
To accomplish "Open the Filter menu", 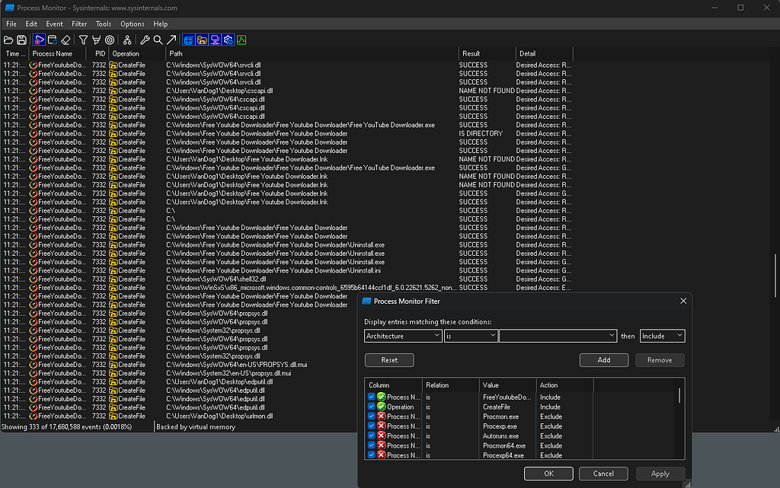I will click(x=79, y=24).
